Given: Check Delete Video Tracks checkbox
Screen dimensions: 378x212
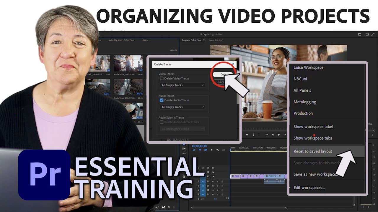Looking at the screenshot, I should 162,79.
